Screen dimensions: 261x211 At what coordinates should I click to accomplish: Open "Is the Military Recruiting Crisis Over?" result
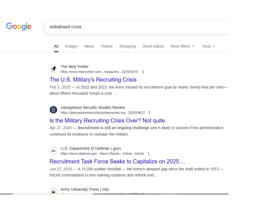(108, 121)
